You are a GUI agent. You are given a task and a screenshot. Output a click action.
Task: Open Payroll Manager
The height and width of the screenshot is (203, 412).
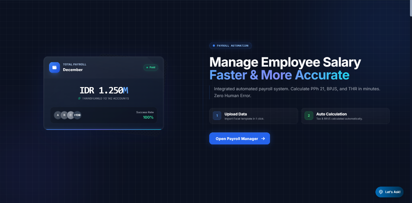click(239, 138)
